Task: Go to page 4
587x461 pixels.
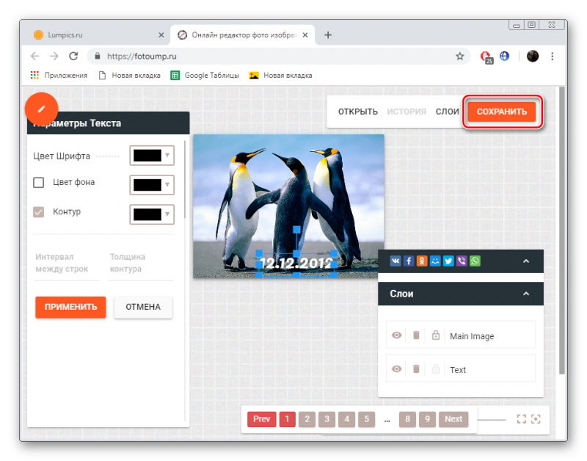Action: coord(346,419)
